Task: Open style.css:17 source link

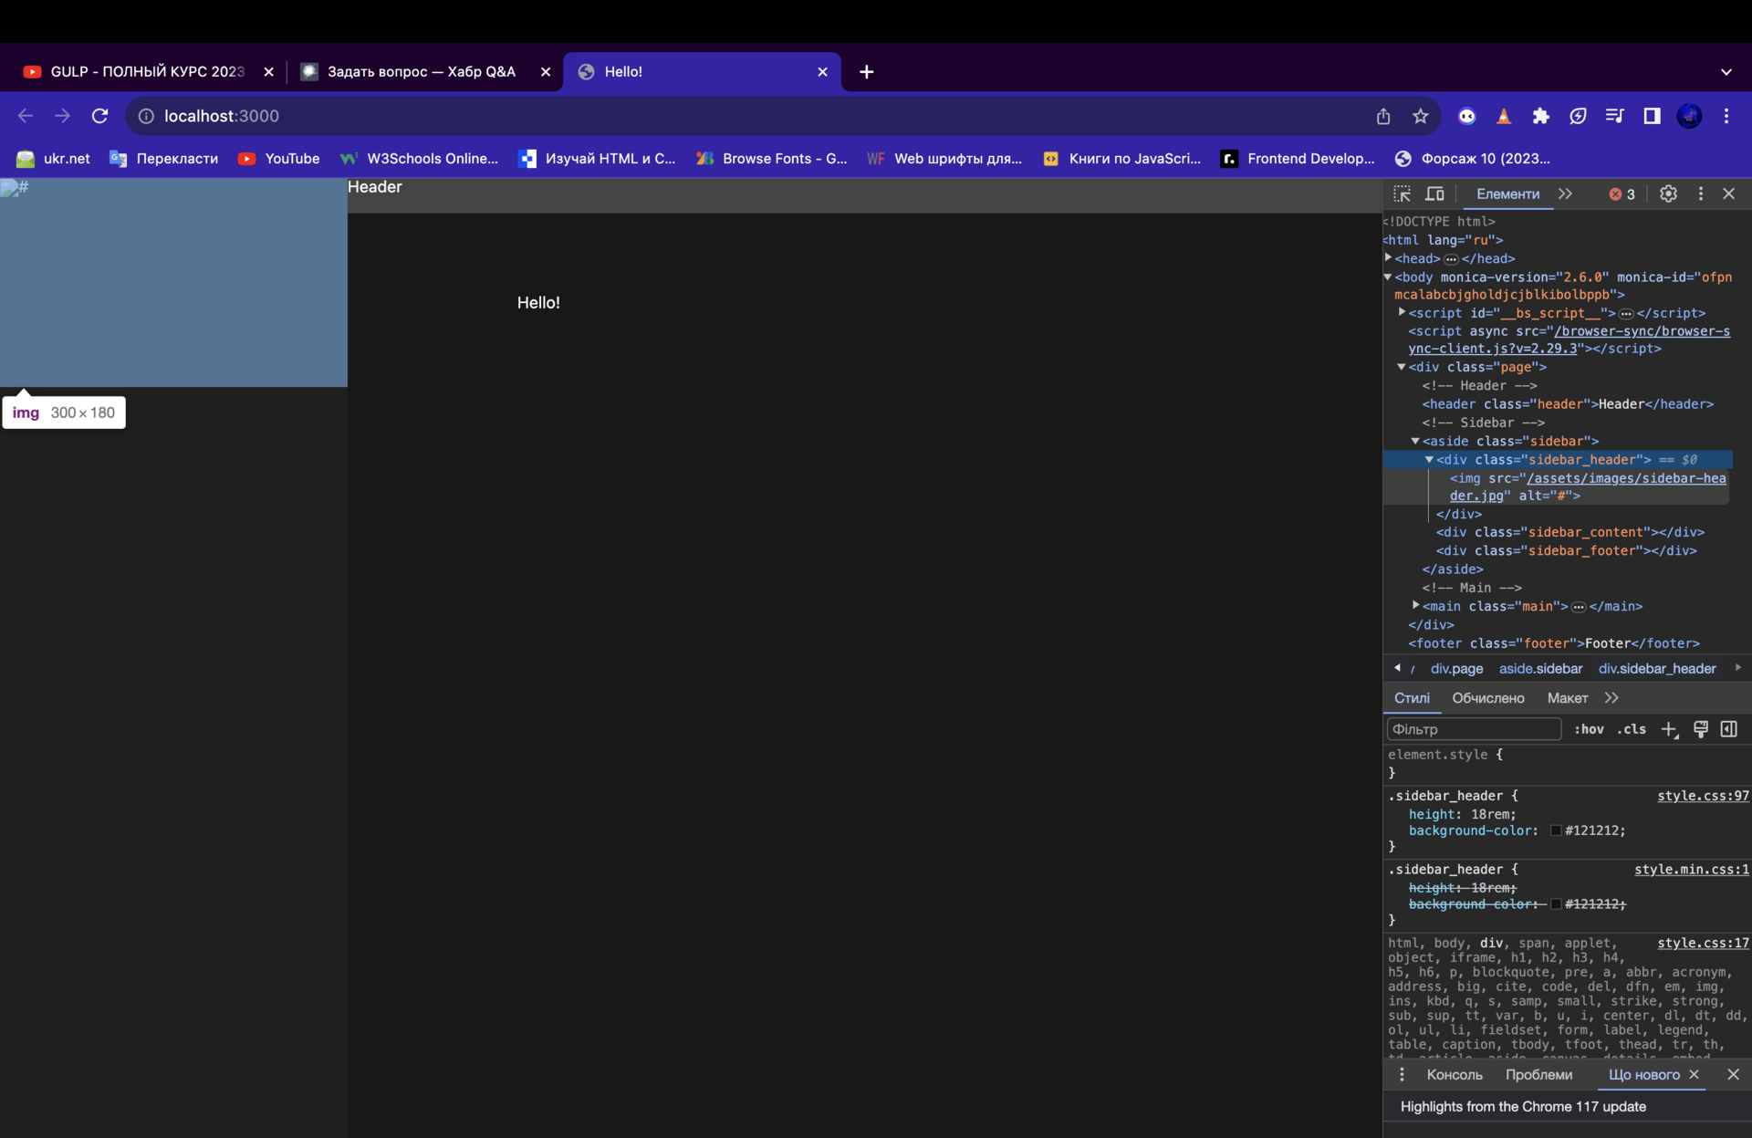Action: tap(1703, 944)
